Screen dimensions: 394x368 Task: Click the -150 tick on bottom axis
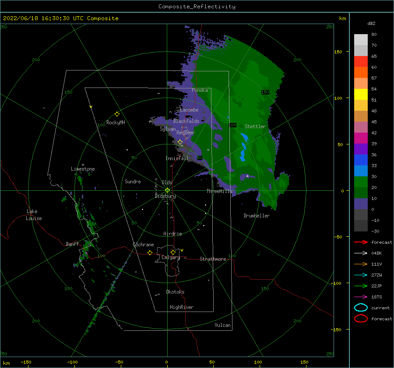coord(26,362)
